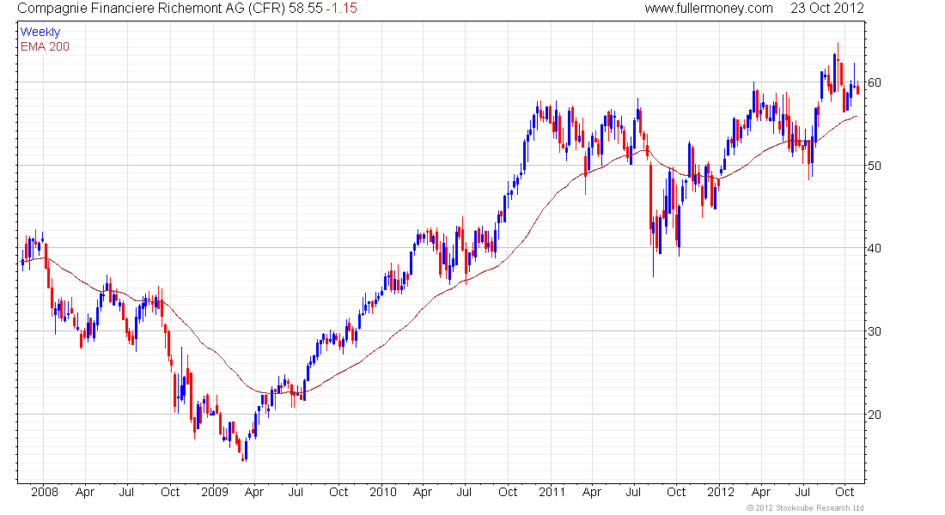Click the 'Oct' label before 2011
945x515 pixels.
point(508,492)
